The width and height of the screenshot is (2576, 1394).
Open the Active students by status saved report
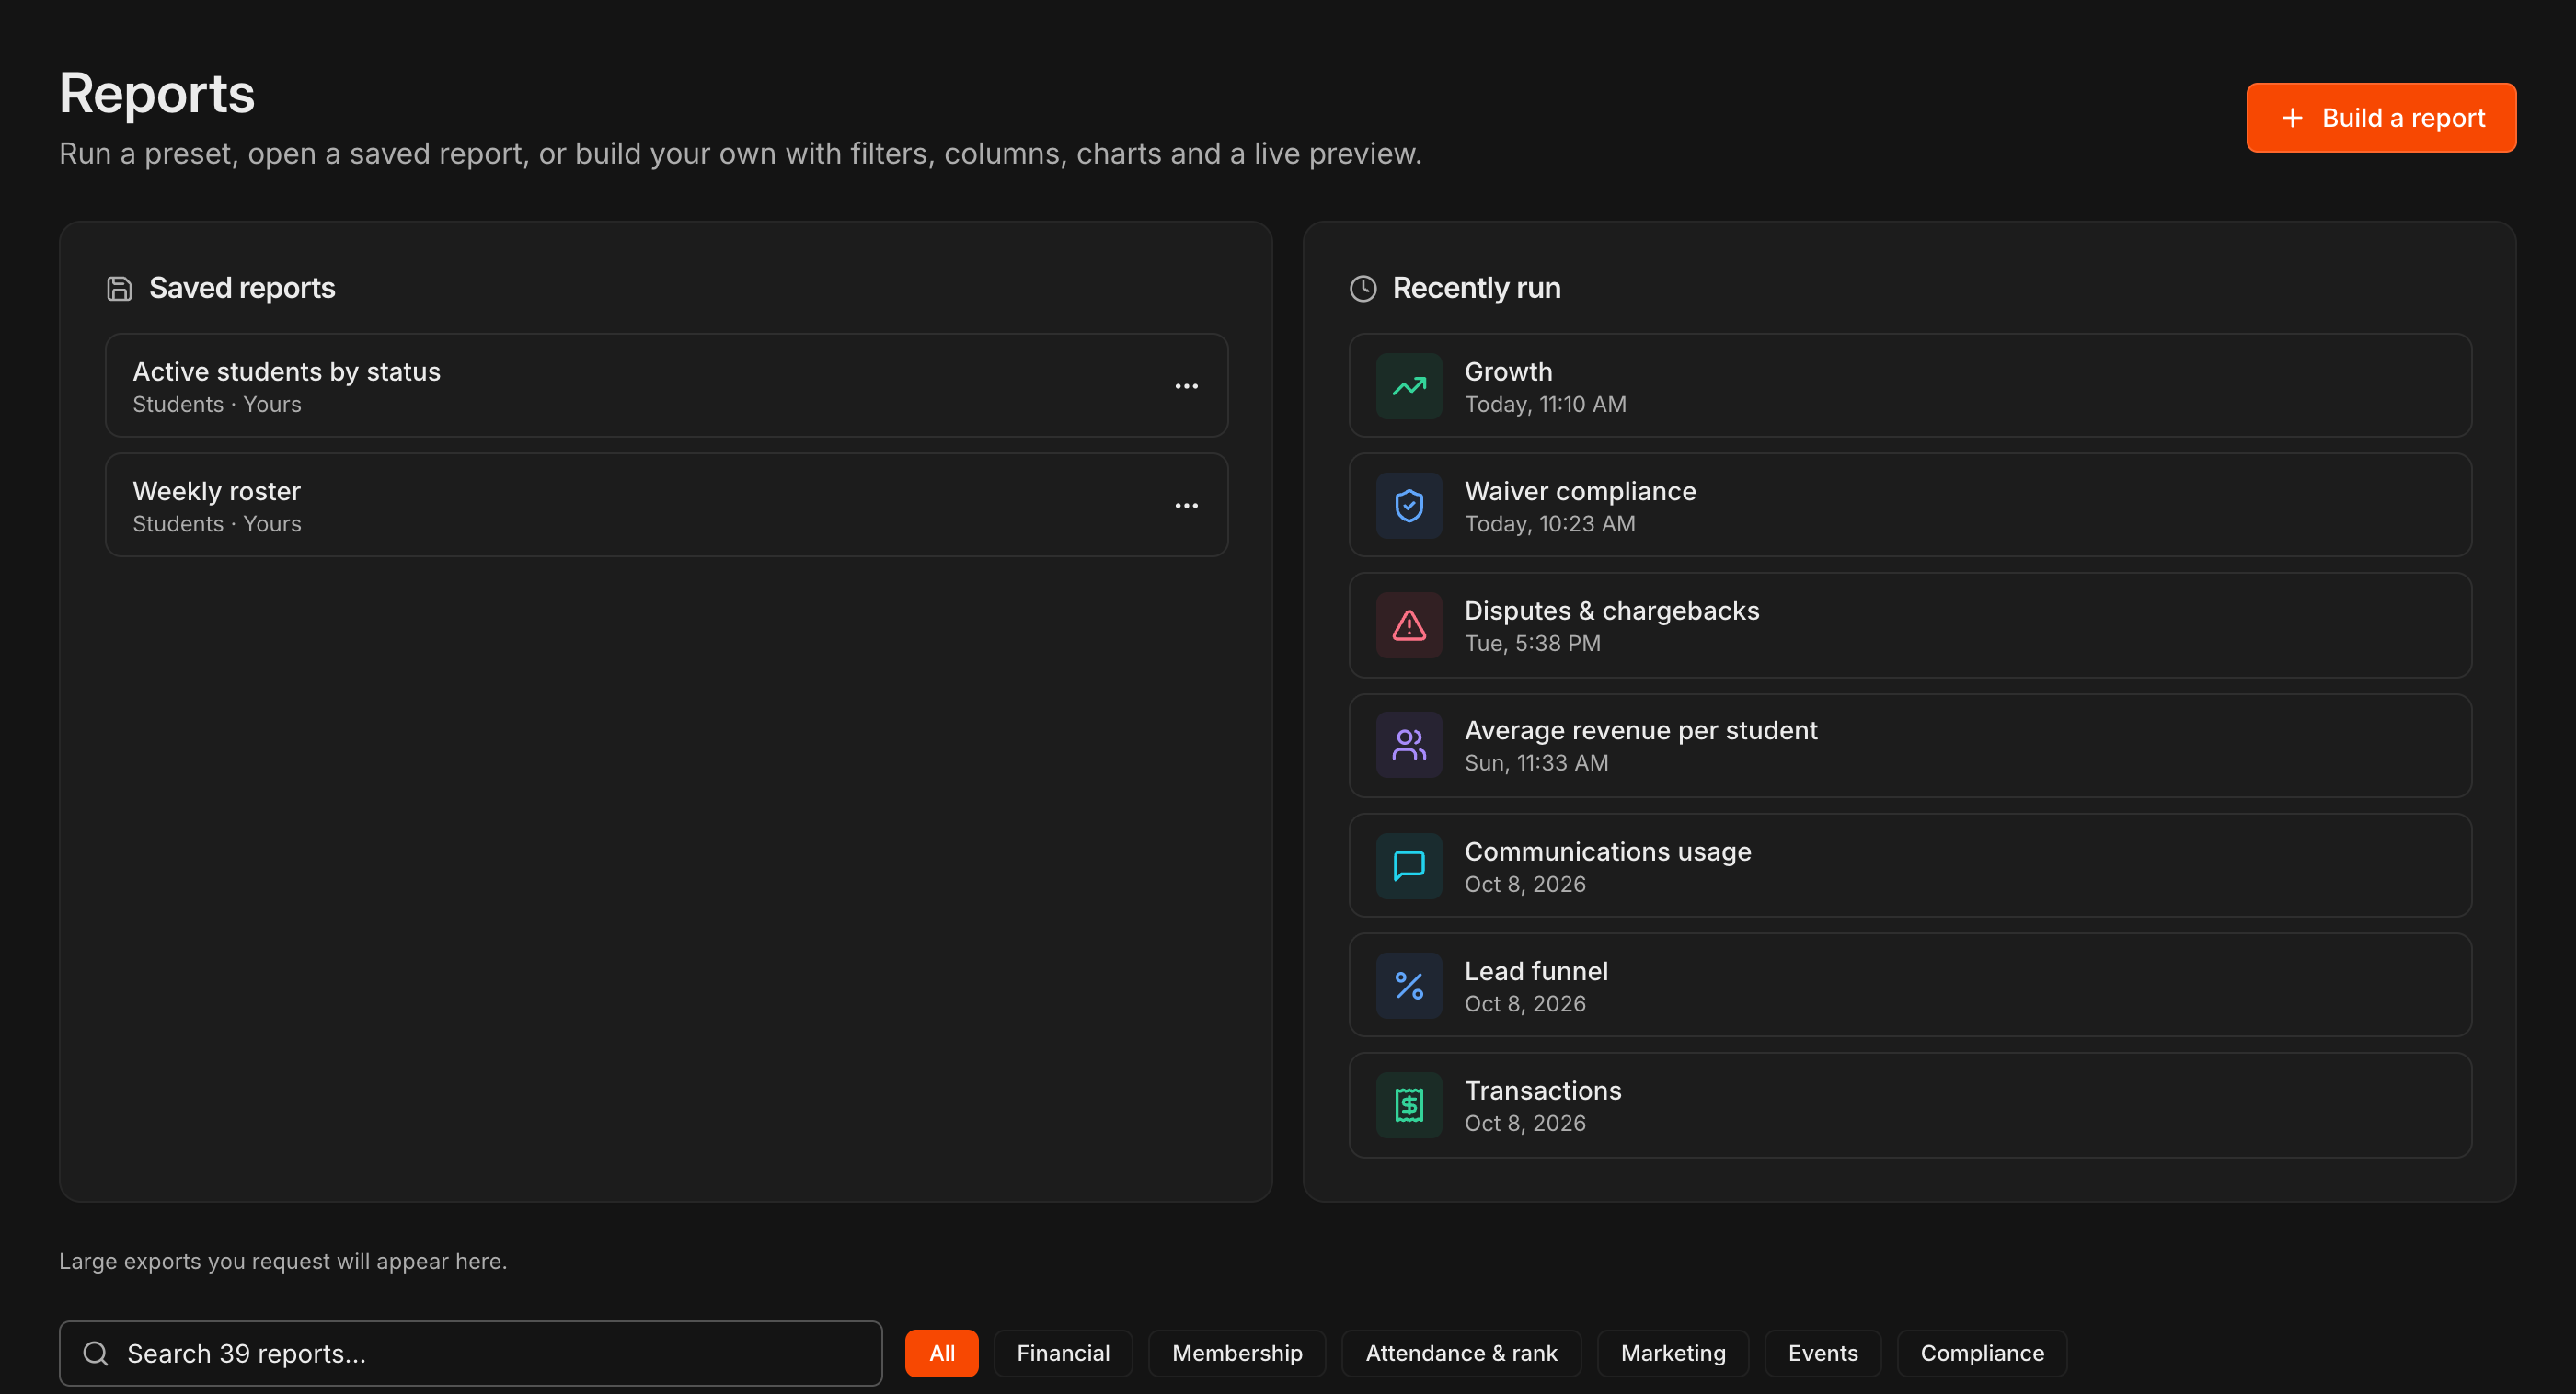click(667, 385)
